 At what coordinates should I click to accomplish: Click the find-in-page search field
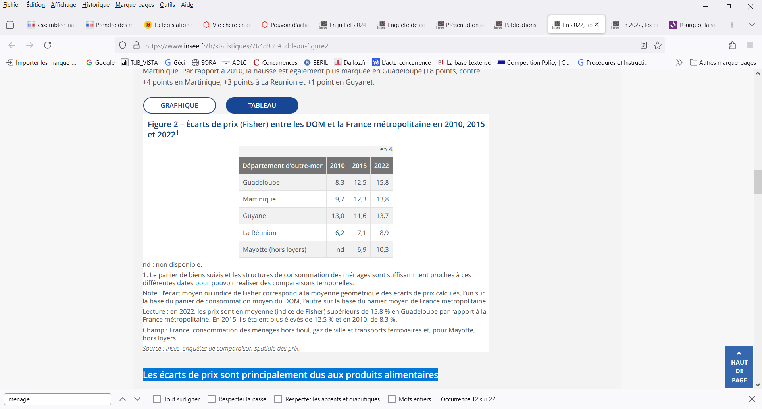tap(58, 399)
